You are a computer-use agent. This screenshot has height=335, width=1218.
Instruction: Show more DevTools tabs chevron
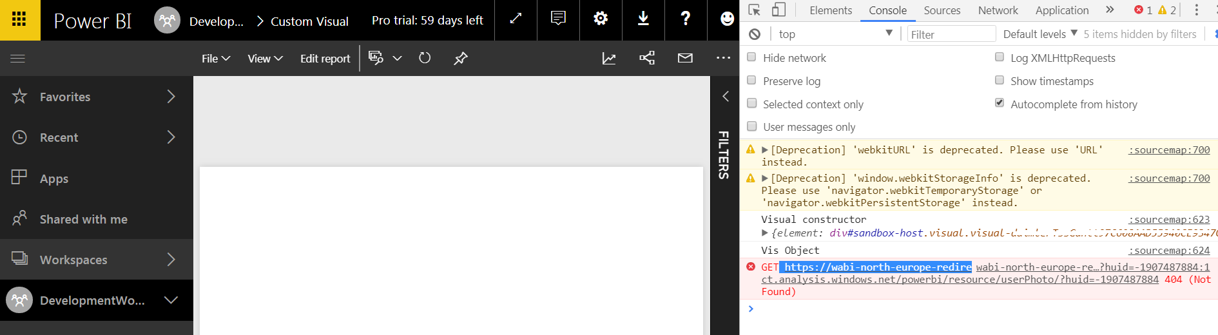[x=1110, y=10]
